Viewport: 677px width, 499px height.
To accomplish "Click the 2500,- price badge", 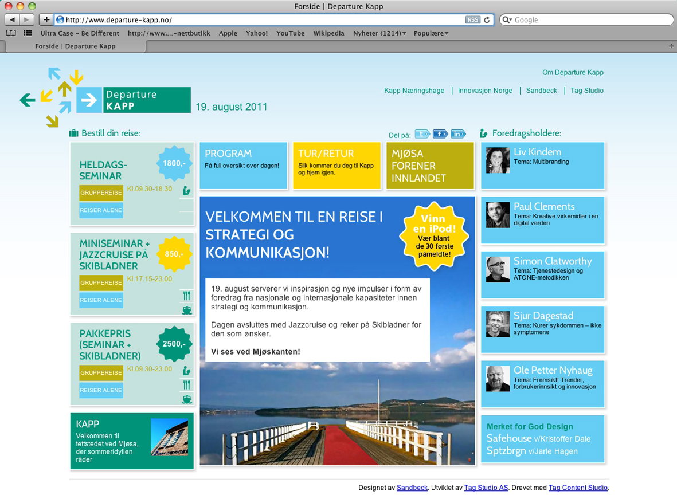I will [x=174, y=344].
